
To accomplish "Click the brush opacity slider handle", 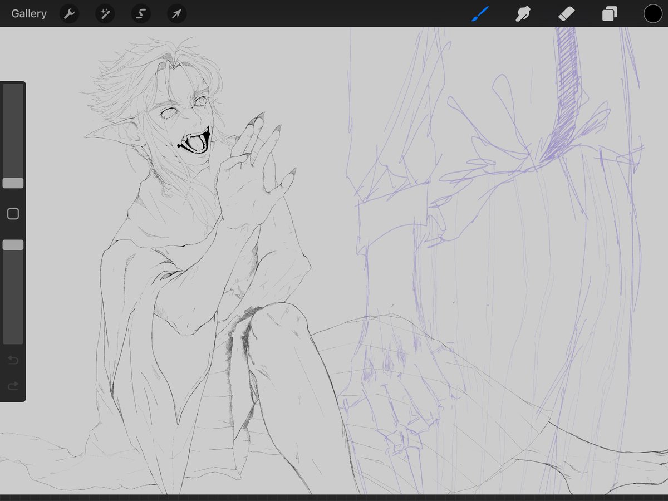I will [x=13, y=245].
